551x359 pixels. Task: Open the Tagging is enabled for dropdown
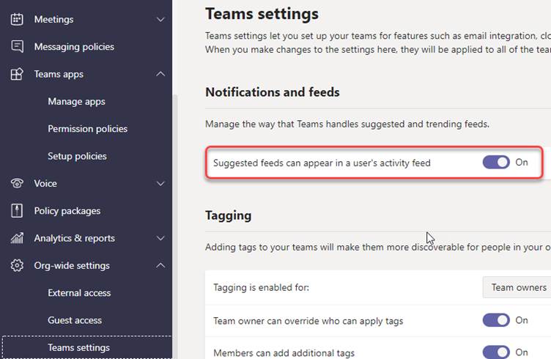(517, 287)
